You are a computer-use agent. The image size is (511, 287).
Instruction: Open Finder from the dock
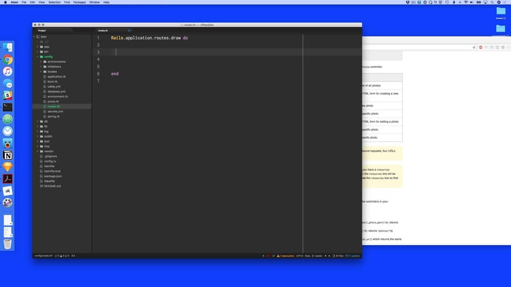tap(8, 47)
